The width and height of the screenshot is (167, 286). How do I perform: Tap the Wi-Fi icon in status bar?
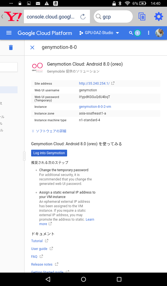128,3
